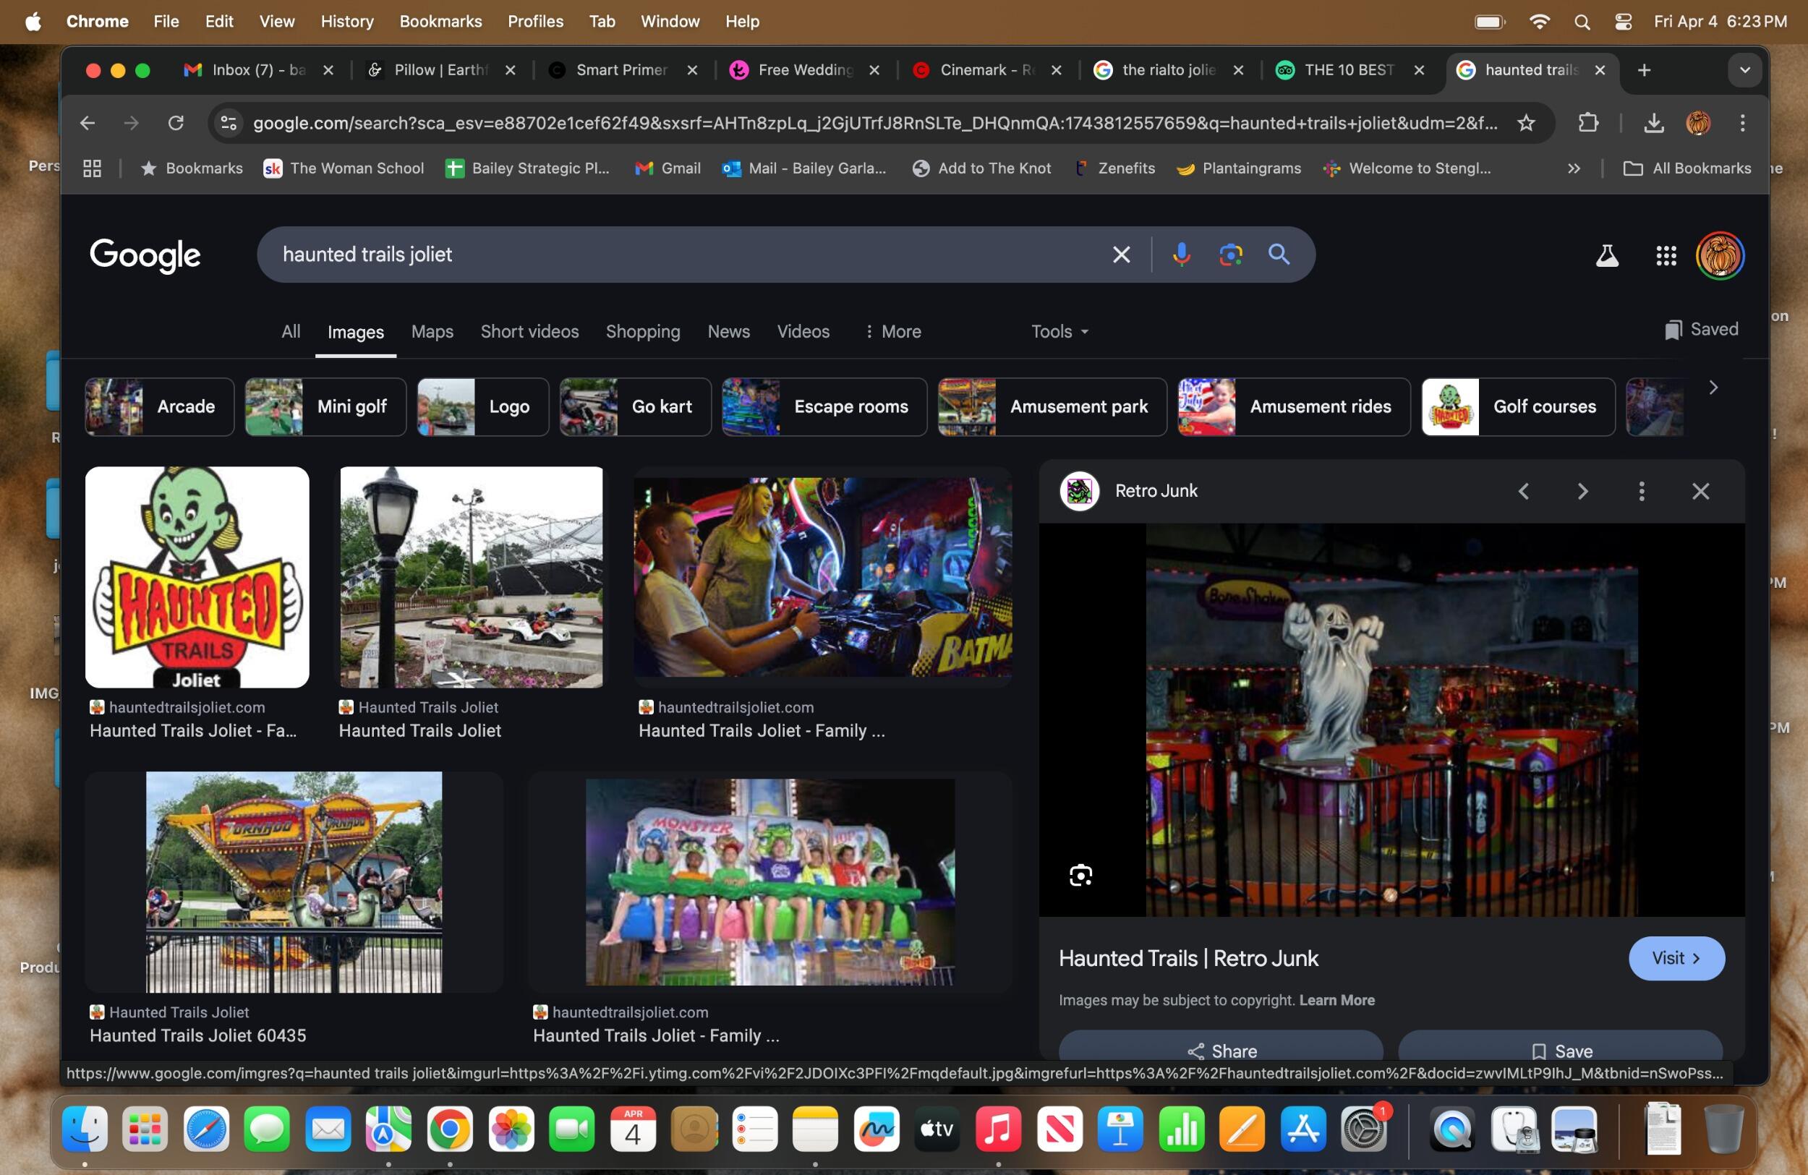Open Search Labs flask icon

[1607, 256]
